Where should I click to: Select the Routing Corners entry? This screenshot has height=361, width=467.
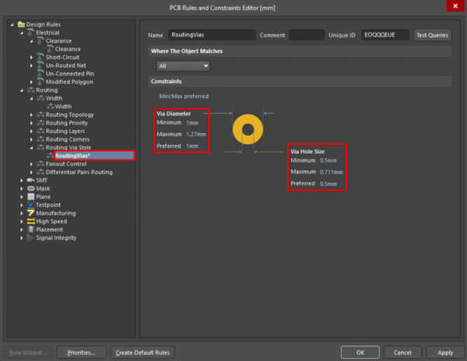click(67, 139)
